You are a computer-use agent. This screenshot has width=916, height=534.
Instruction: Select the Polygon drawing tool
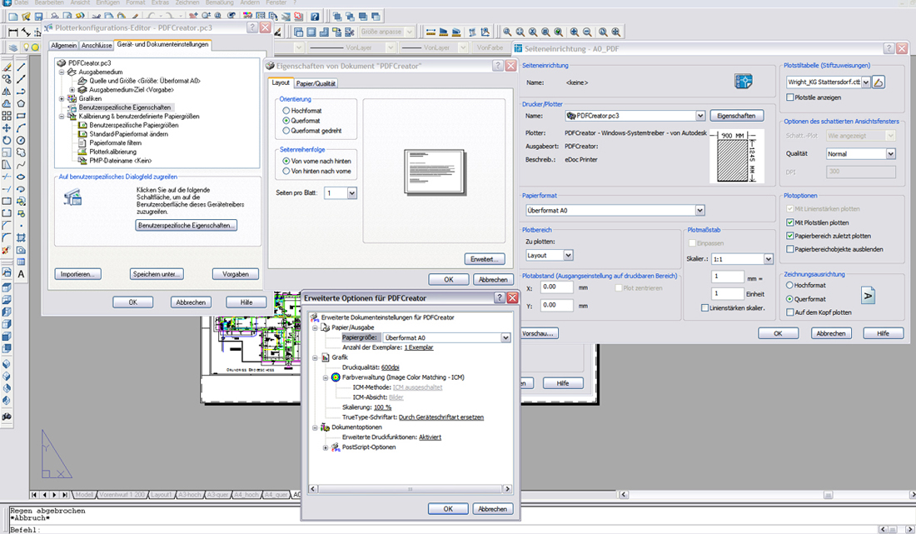coord(21,103)
